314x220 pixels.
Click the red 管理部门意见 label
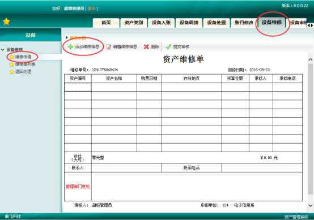(78, 187)
